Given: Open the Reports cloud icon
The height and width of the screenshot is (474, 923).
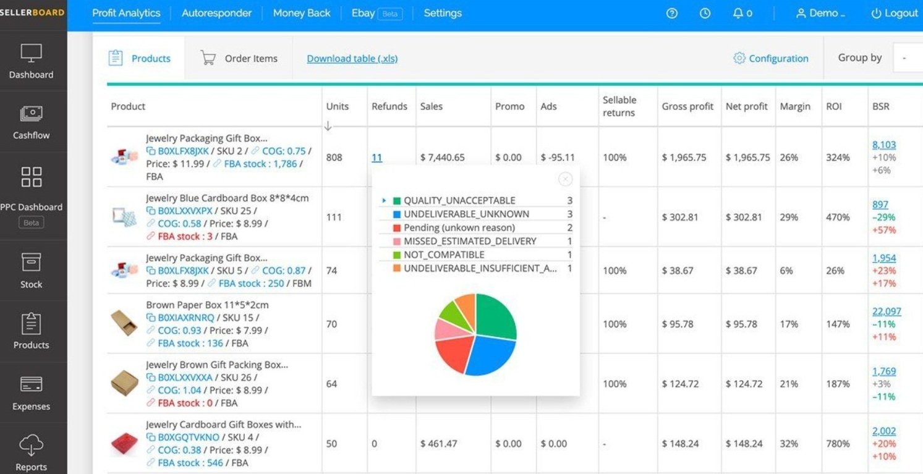Looking at the screenshot, I should pos(31,445).
